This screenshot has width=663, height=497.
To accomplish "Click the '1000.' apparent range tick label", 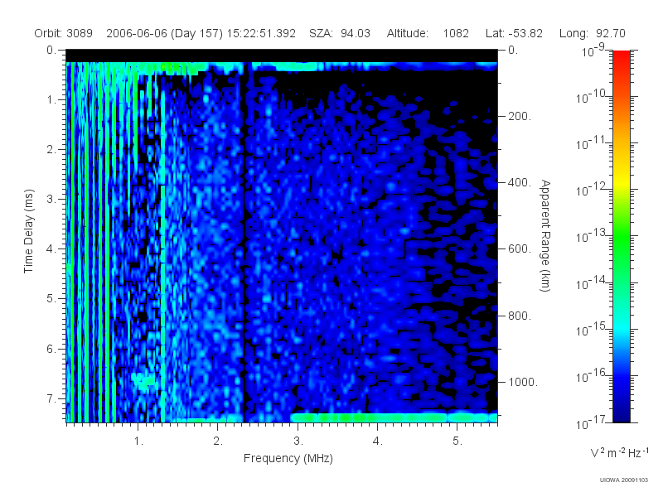I will coord(523,382).
